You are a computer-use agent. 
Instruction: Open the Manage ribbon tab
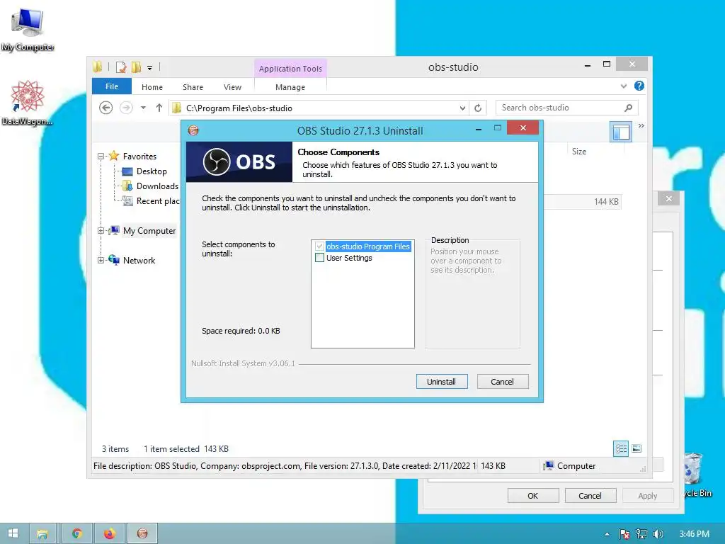290,87
